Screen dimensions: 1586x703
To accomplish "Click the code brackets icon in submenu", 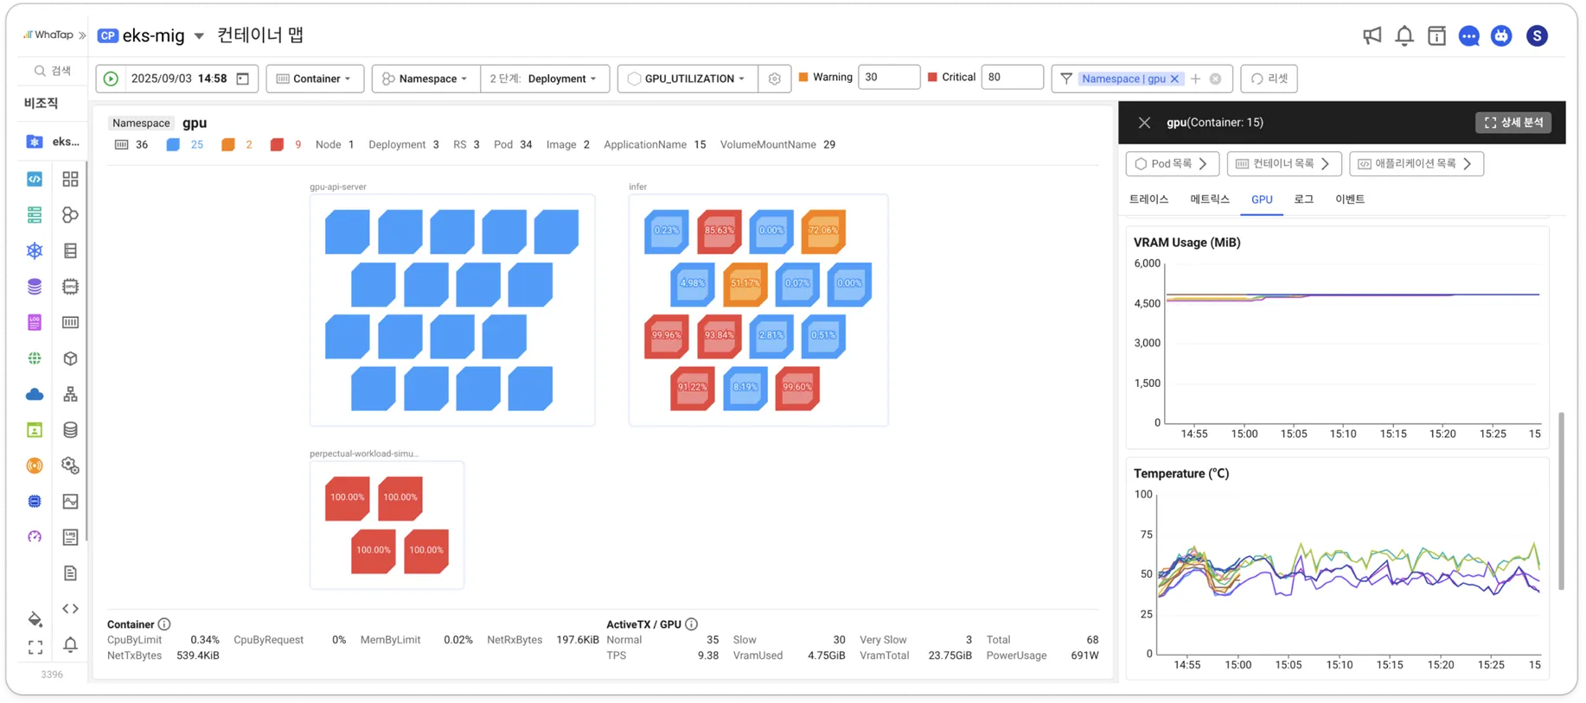I will point(70,609).
